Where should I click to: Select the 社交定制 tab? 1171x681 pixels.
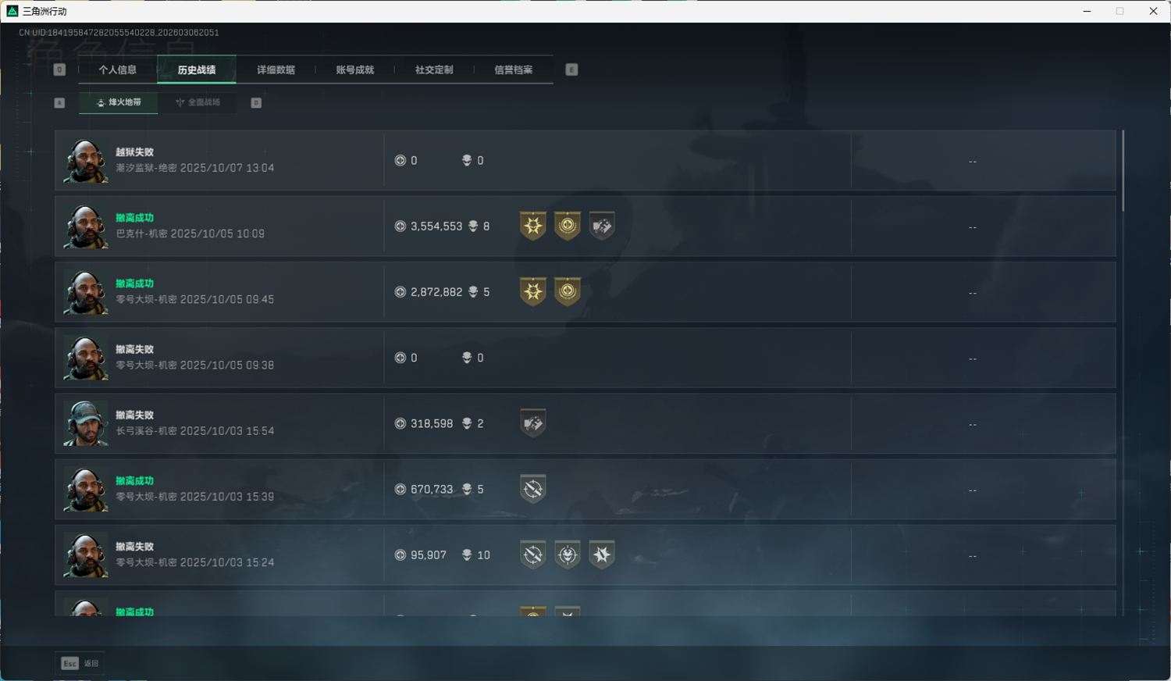pos(434,70)
